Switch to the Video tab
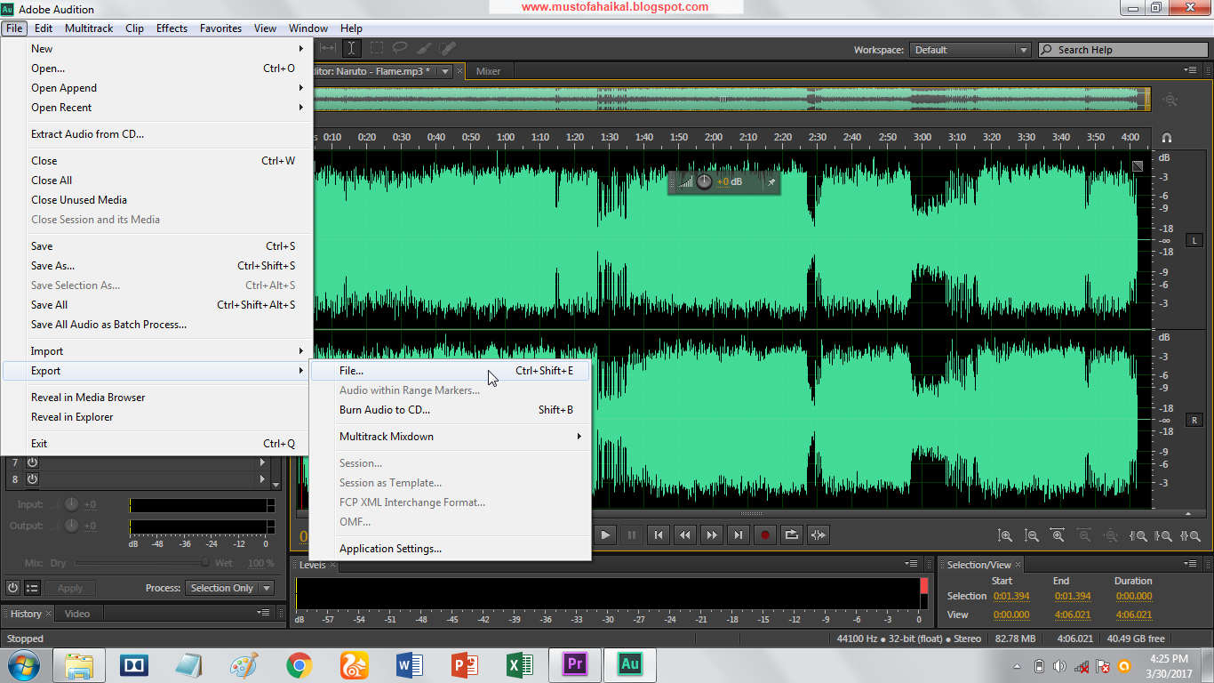This screenshot has width=1214, height=683. 77,614
